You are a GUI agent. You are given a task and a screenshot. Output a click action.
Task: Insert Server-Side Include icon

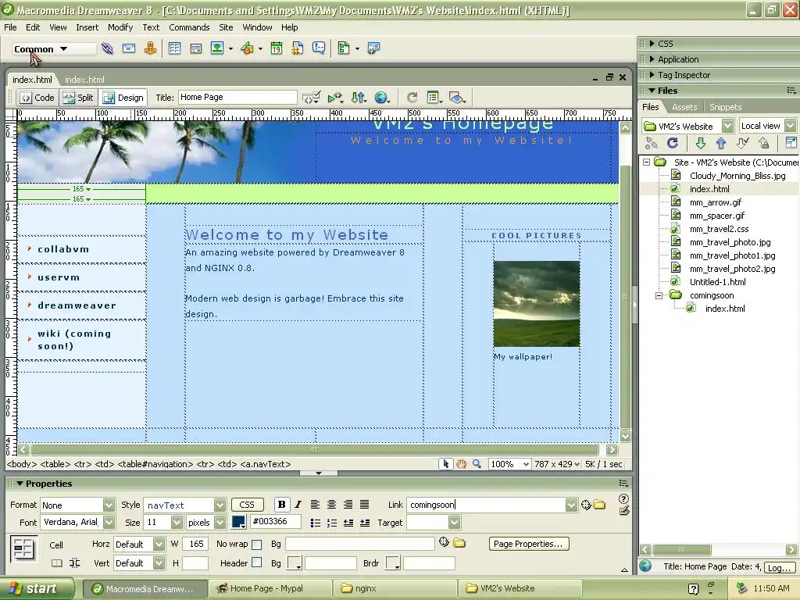coord(298,48)
